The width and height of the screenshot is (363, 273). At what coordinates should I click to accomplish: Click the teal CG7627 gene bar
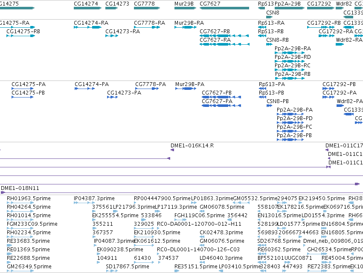(224, 8)
